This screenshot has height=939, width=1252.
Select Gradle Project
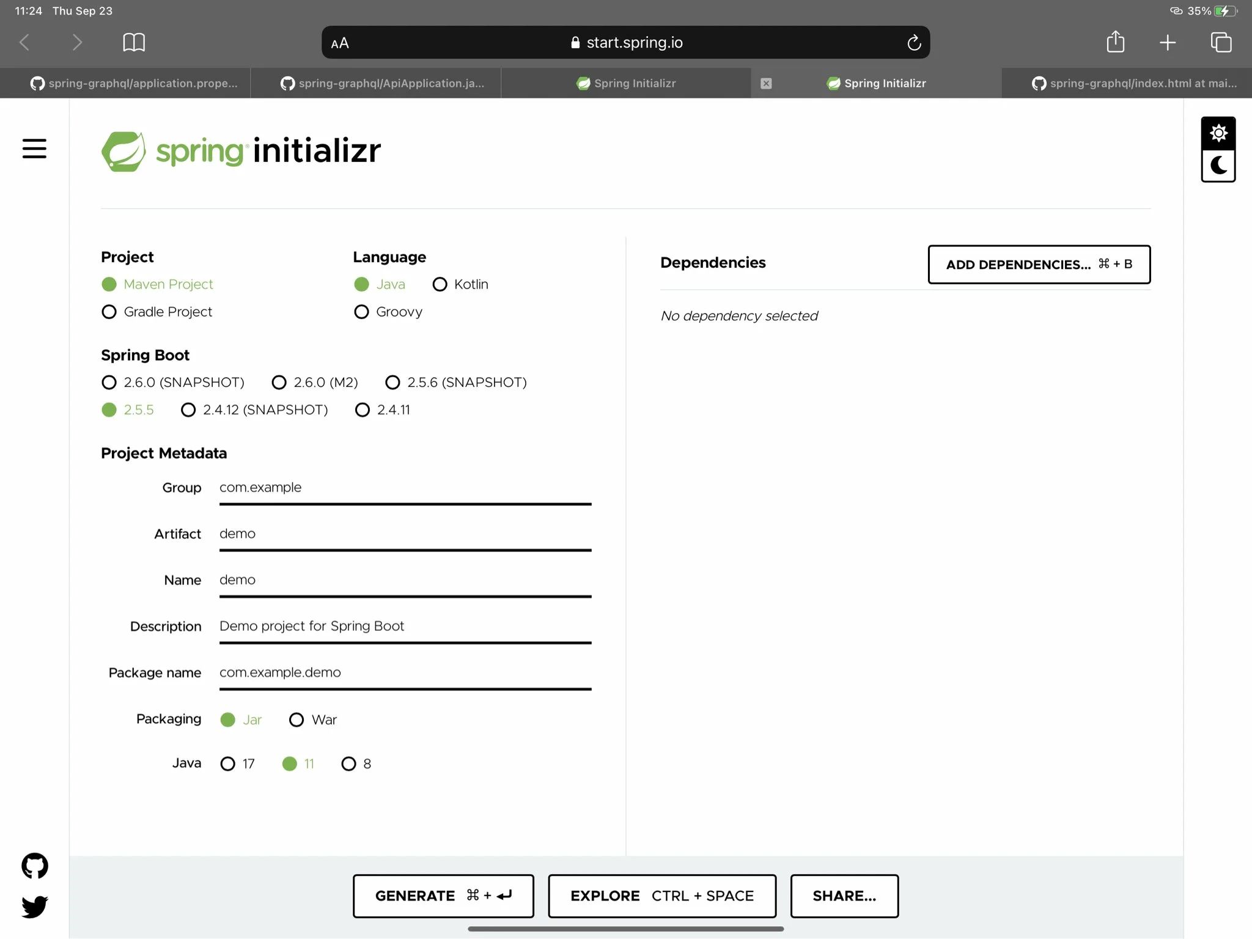click(x=156, y=312)
